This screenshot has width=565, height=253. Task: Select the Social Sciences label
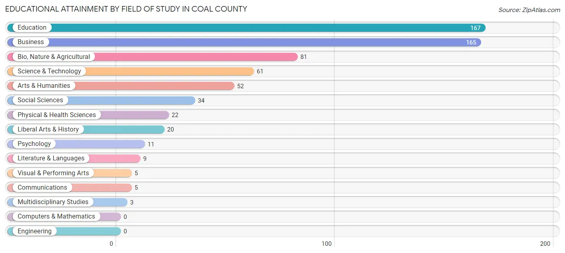pos(40,100)
